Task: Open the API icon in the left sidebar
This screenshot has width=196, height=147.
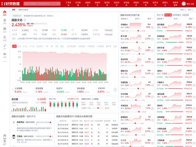Action: [x=5, y=45]
